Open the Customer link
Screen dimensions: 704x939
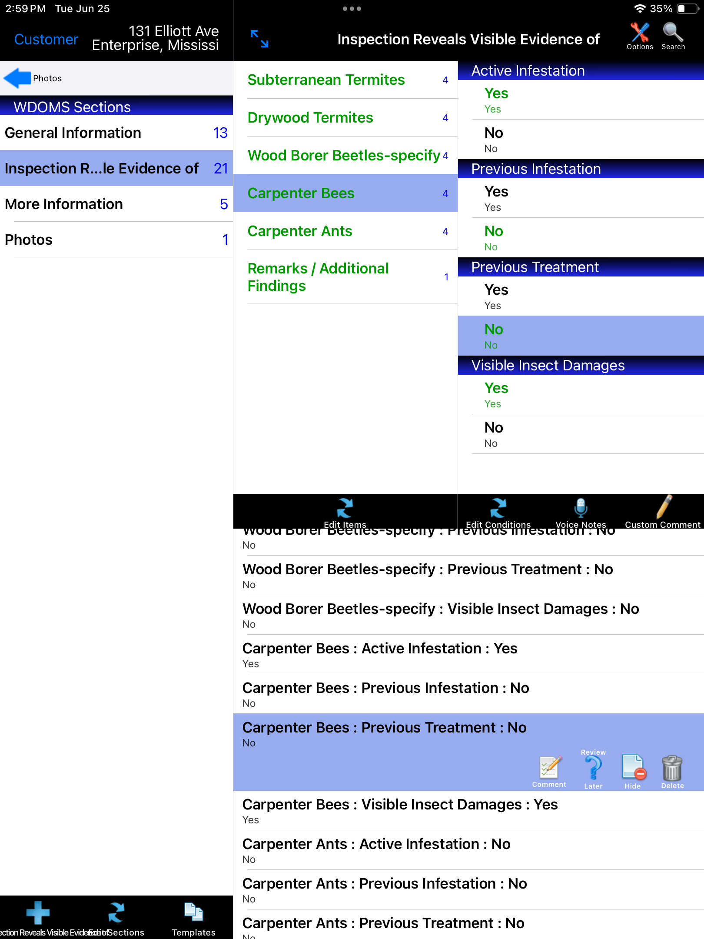pos(46,39)
